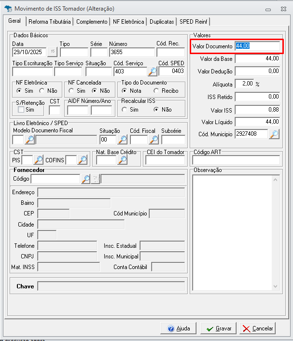The image size is (293, 341).
Task: Select Sim for Recalcular ISS
Action: pos(125,110)
